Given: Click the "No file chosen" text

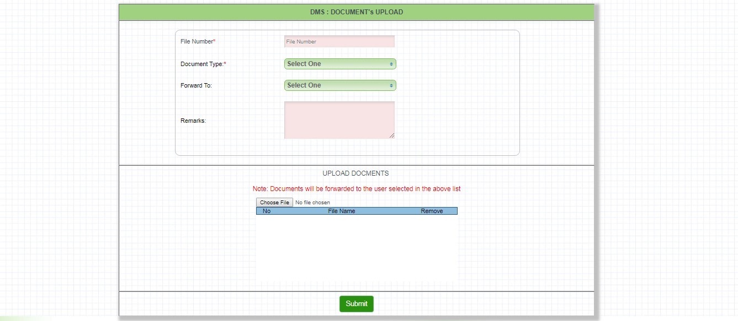Looking at the screenshot, I should 312,203.
